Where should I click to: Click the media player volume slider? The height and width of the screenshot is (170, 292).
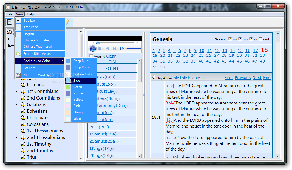pyautogui.click(x=134, y=49)
